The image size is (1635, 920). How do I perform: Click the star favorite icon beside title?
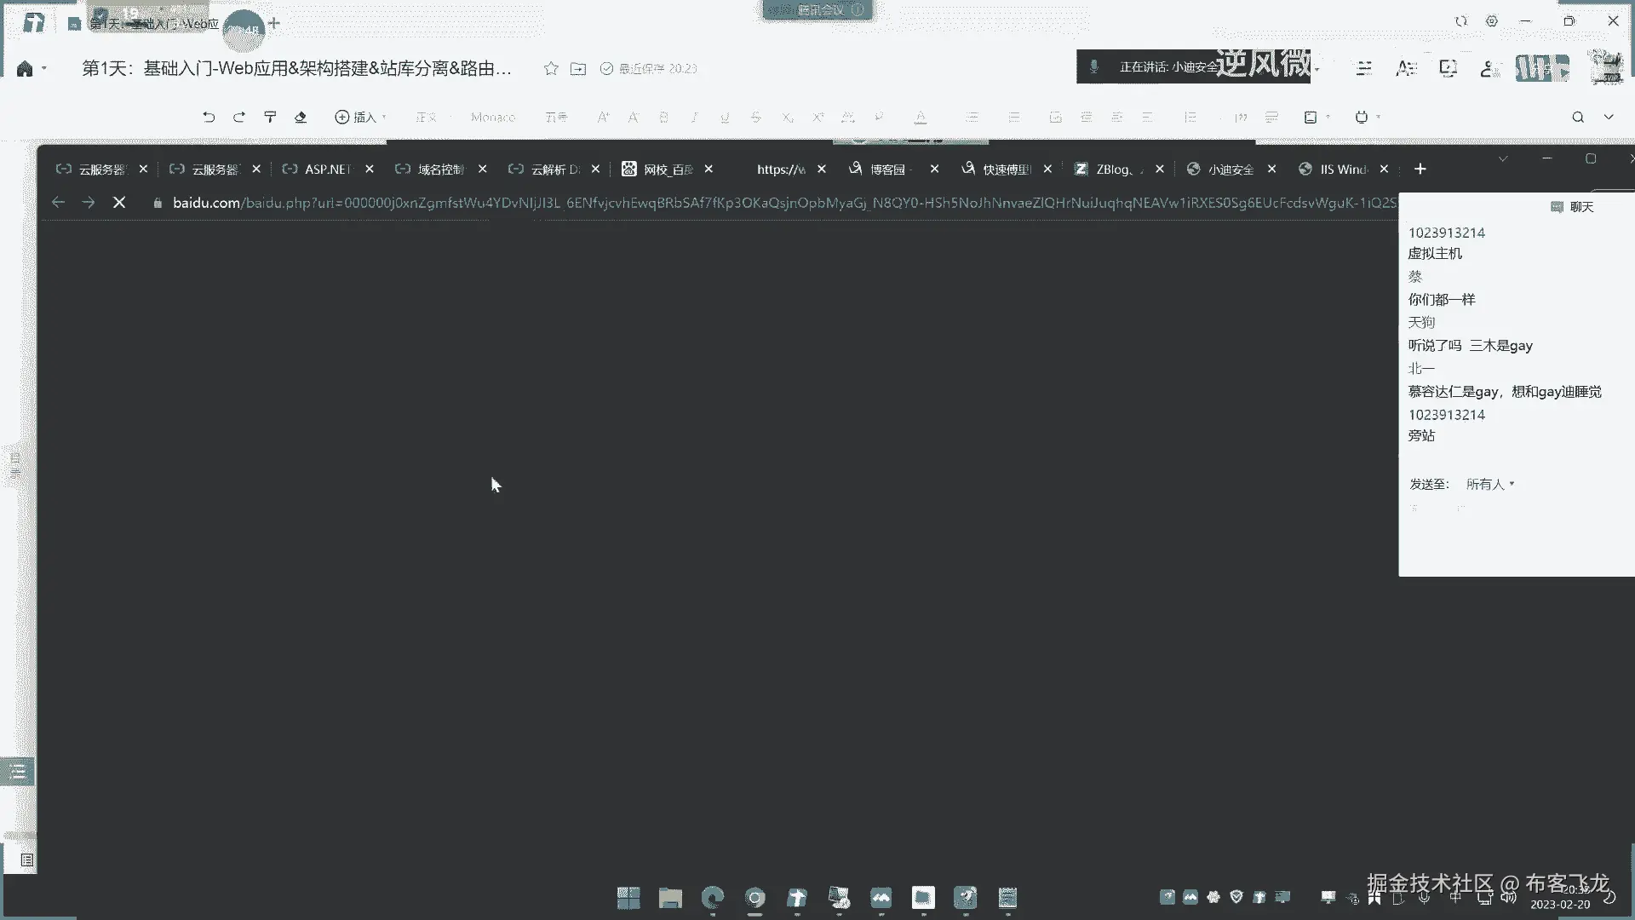551,69
